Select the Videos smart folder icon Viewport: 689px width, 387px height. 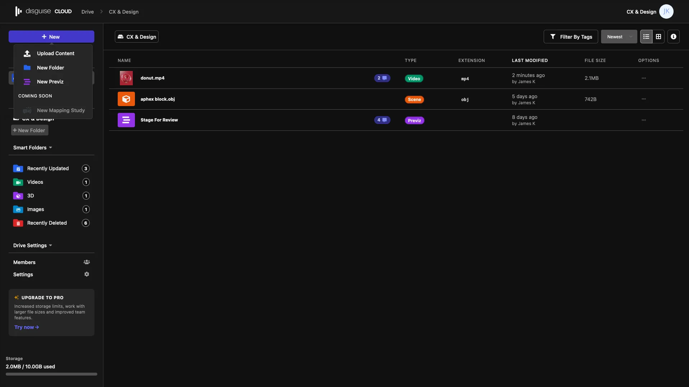[18, 182]
